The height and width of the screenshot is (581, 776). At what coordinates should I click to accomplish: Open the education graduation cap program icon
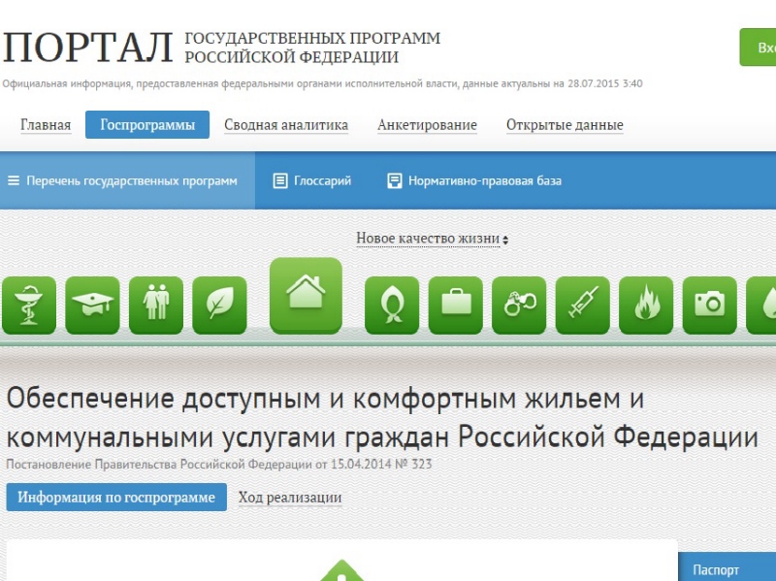pyautogui.click(x=92, y=305)
